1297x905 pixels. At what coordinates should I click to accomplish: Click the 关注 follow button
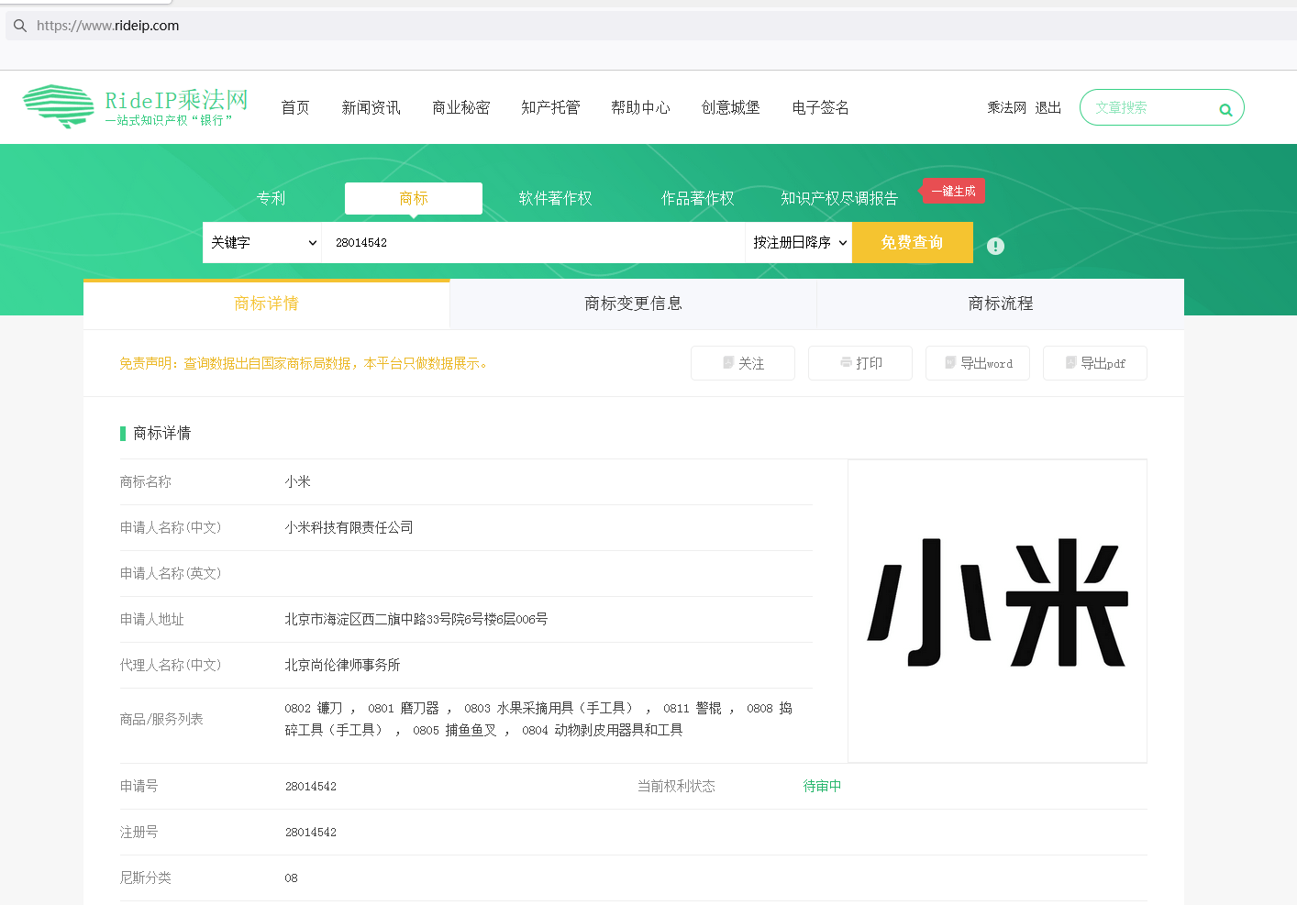point(743,363)
